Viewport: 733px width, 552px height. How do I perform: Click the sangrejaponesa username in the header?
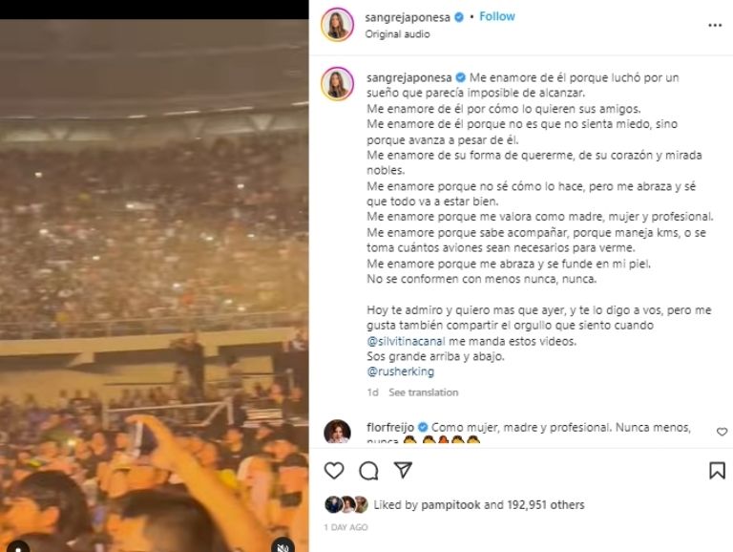tap(408, 17)
